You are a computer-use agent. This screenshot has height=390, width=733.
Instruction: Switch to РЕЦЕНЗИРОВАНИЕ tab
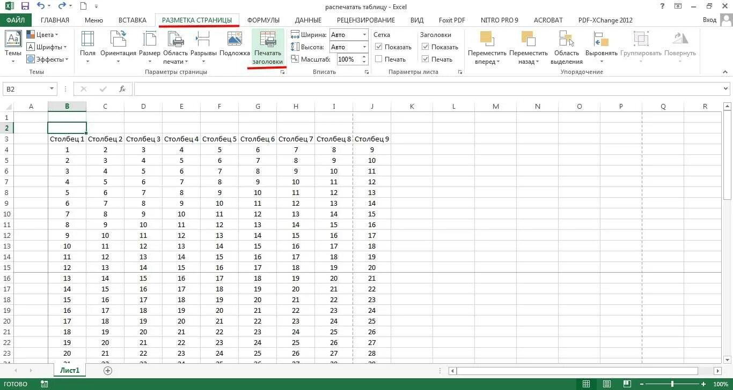coord(366,20)
